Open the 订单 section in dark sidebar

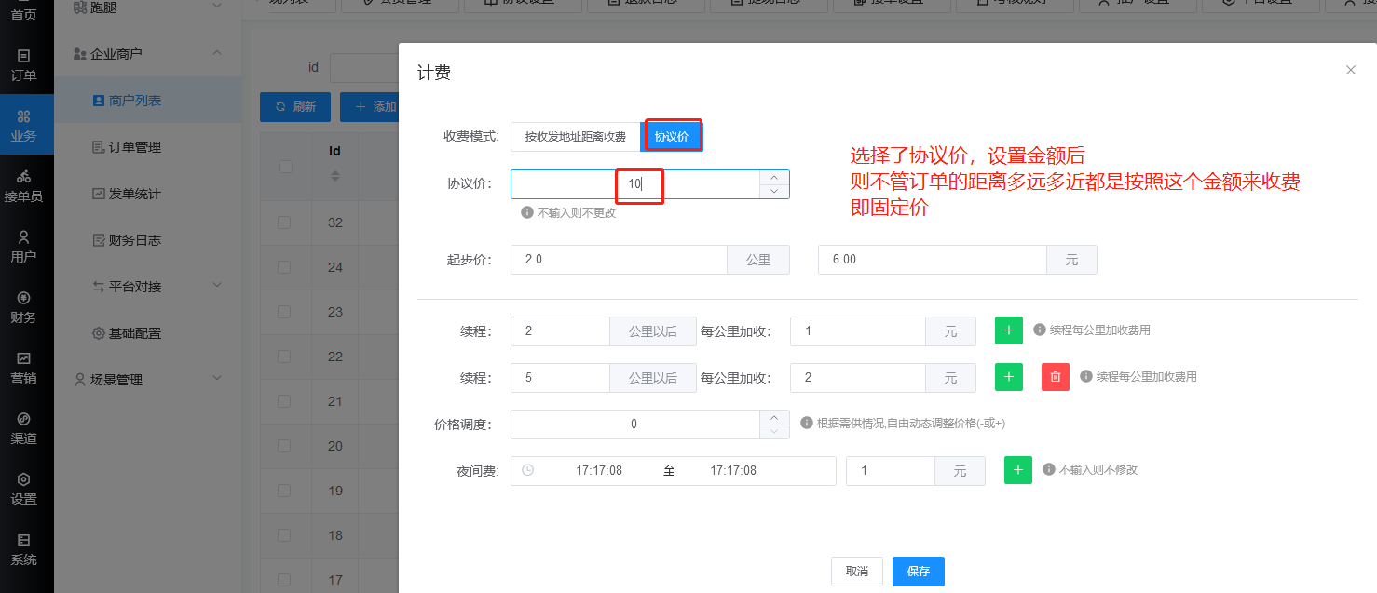coord(26,66)
